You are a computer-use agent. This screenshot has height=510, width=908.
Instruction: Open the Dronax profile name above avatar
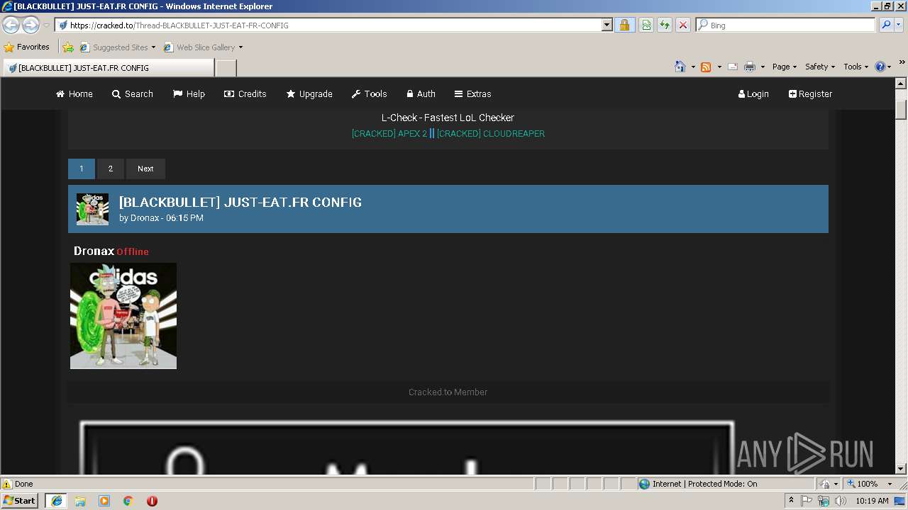click(94, 251)
